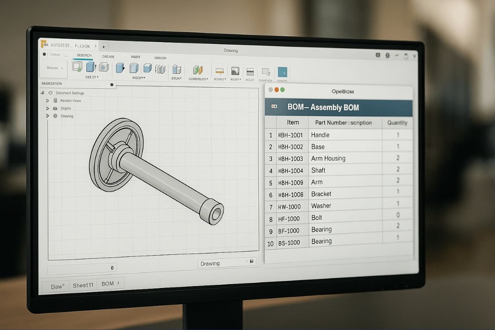Click the Orgina folder icon
The image size is (495, 330).
(55, 108)
